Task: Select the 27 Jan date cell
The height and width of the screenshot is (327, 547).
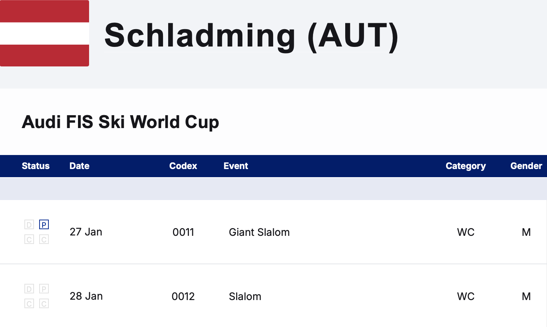Action: [86, 232]
